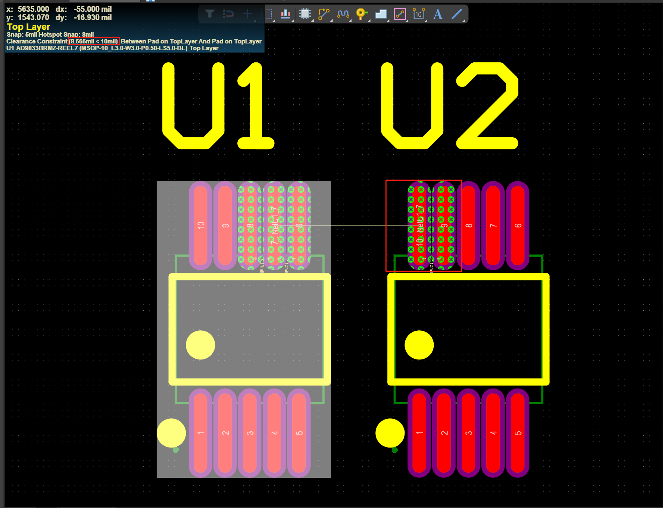Image resolution: width=663 pixels, height=508 pixels.
Task: Start interactive routing tool
Action: 324,14
